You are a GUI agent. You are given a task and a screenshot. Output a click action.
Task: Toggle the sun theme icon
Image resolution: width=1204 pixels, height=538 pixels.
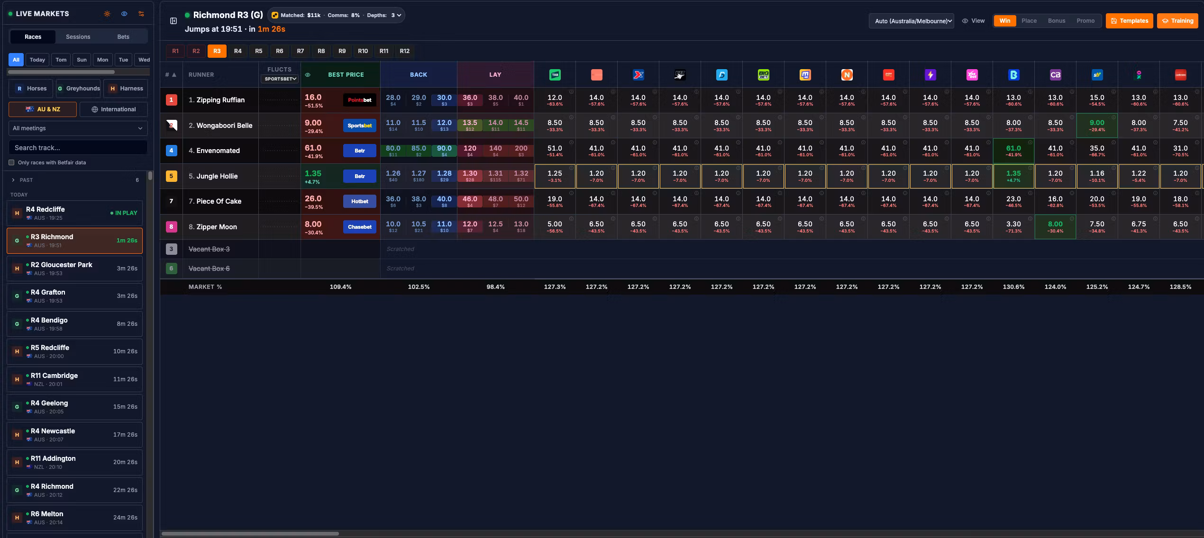pos(107,14)
